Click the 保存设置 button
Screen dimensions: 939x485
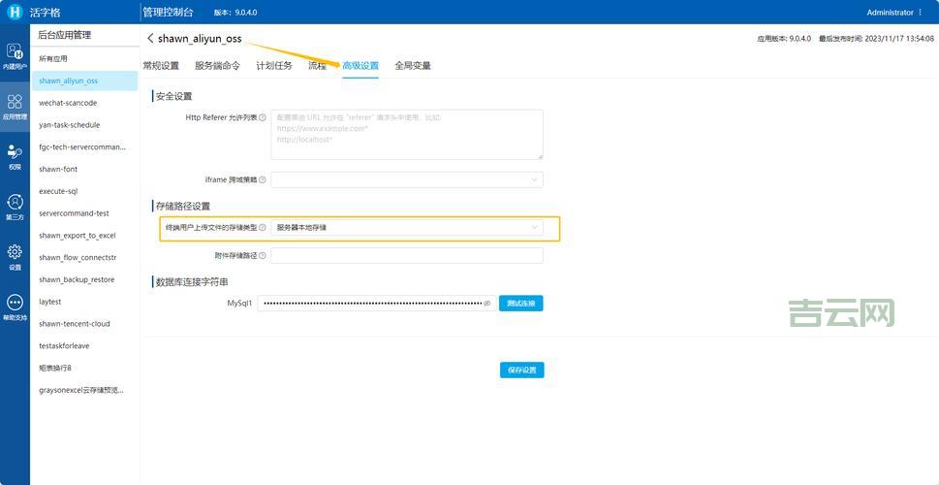coord(521,370)
